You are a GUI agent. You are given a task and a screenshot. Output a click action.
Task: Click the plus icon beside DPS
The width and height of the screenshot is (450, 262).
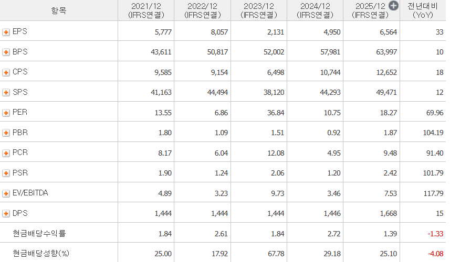tap(6, 214)
